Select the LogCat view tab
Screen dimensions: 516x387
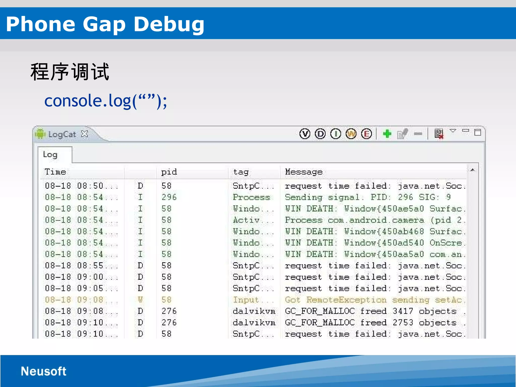(62, 134)
